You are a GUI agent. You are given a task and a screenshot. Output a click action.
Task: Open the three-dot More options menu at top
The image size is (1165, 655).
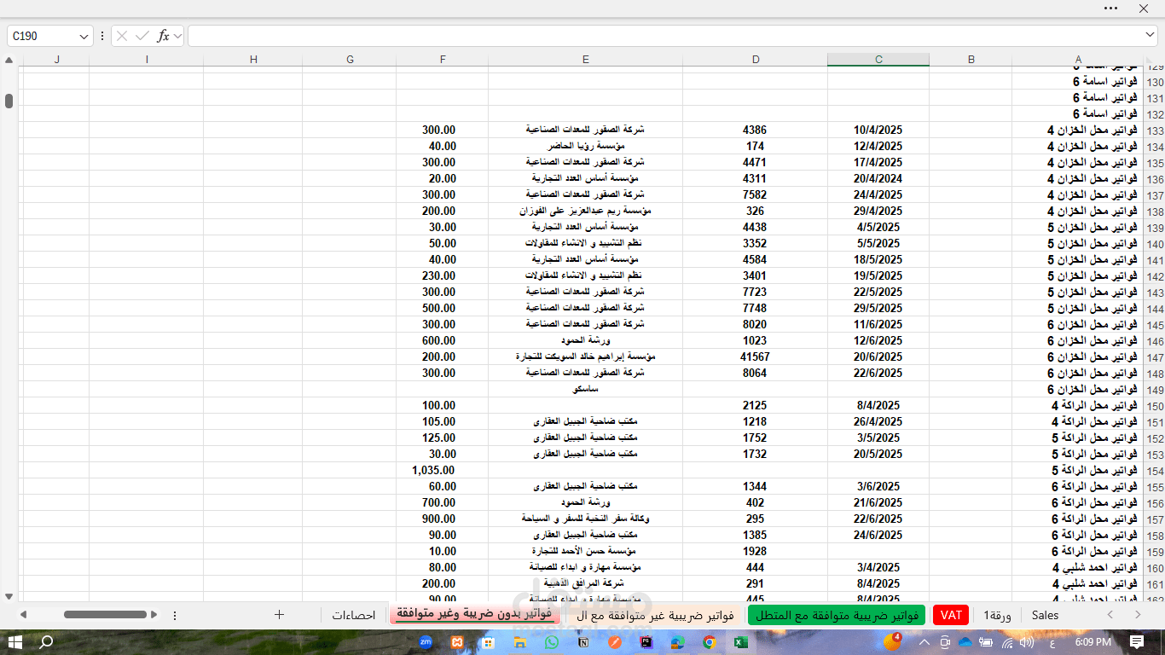(1110, 8)
